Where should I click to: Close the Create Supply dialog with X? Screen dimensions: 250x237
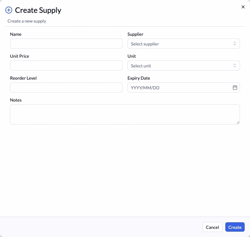243,7
